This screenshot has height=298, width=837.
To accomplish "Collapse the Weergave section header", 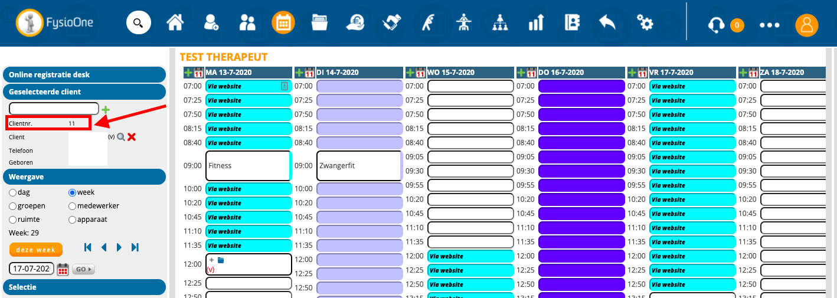I will pos(84,177).
